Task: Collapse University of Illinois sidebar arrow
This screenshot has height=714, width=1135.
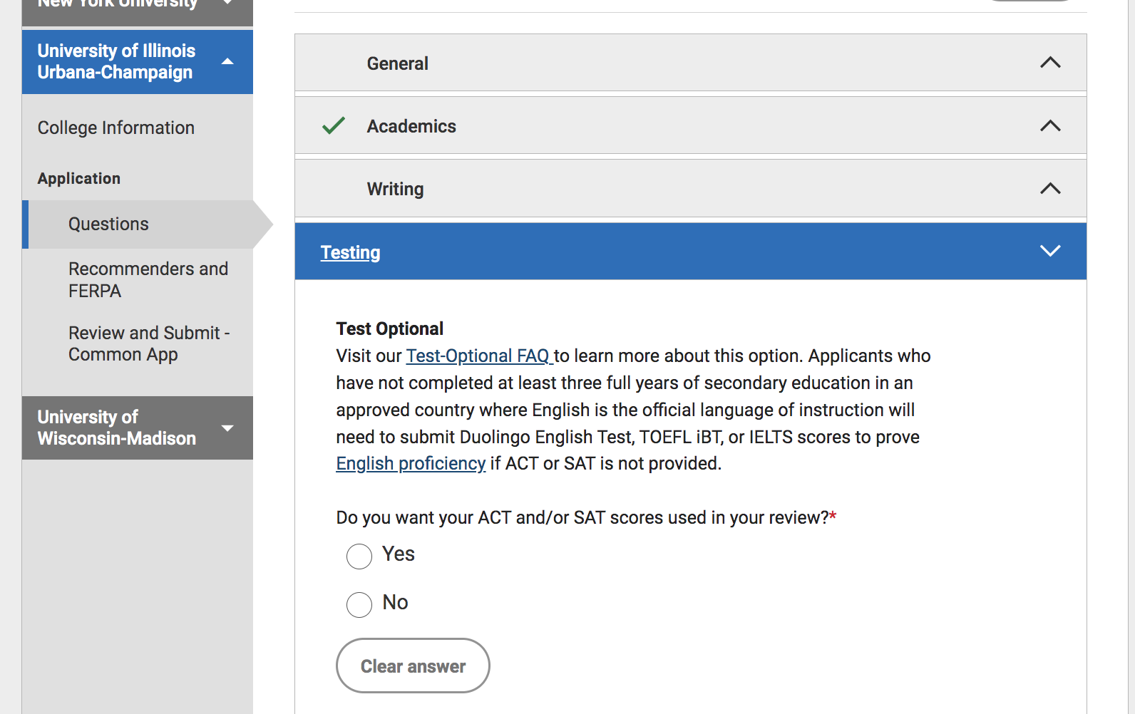Action: point(227,61)
